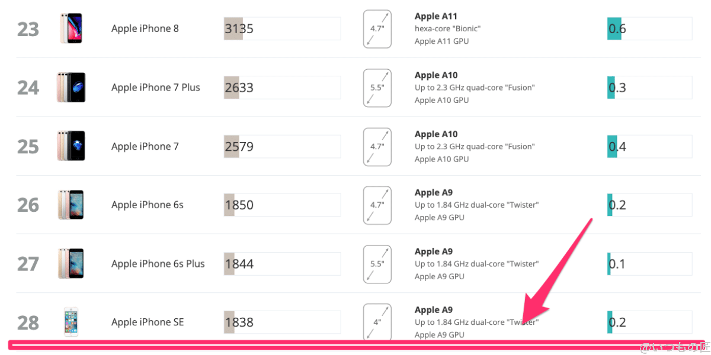Click the 3135 benchmark score bar

click(281, 28)
